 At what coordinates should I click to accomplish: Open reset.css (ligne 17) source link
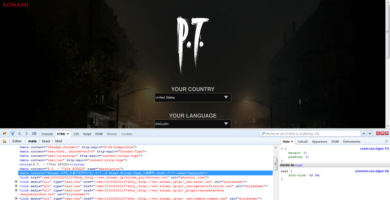pos(374,149)
